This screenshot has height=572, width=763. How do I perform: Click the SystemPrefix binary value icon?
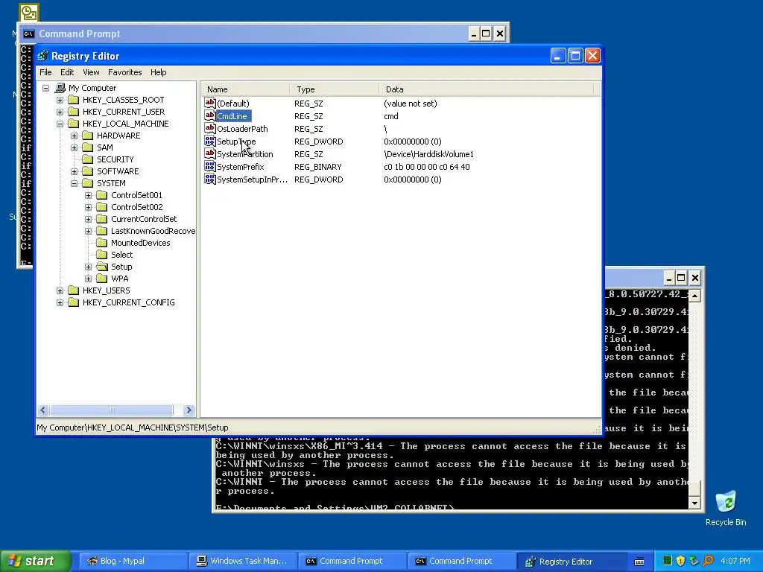click(x=209, y=166)
